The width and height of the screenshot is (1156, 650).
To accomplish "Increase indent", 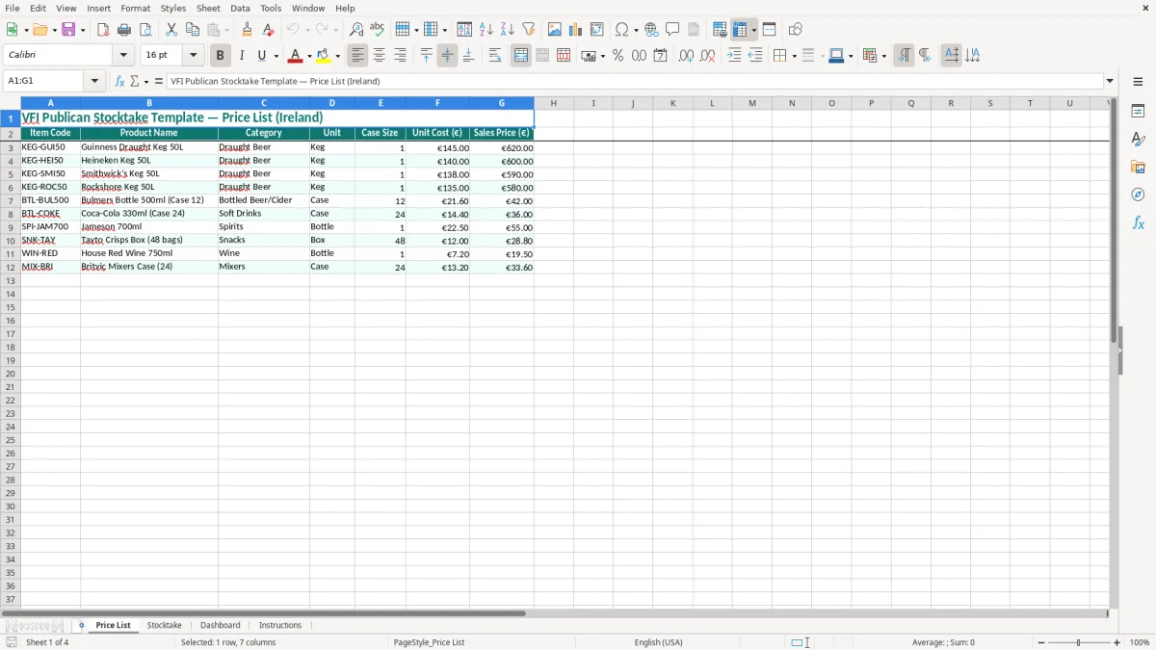I will click(734, 56).
